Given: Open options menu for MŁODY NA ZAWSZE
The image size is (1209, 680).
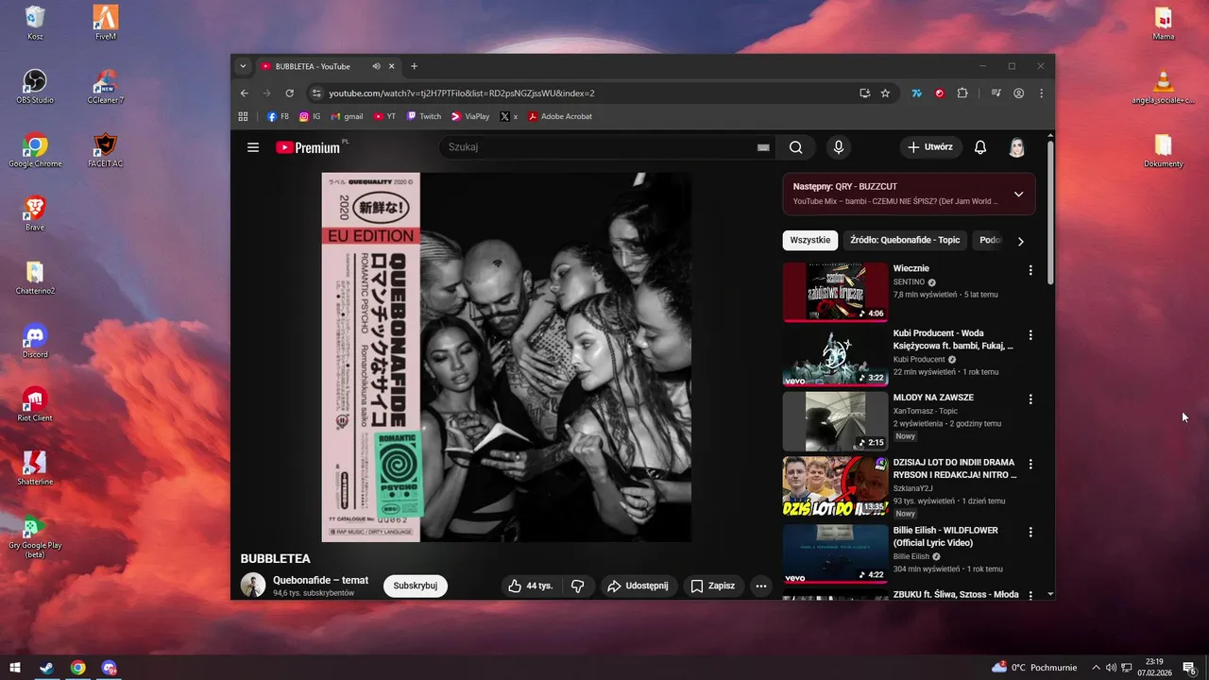Looking at the screenshot, I should 1030,399.
